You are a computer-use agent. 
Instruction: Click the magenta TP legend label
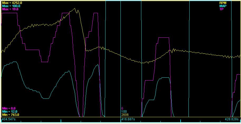click(x=222, y=9)
